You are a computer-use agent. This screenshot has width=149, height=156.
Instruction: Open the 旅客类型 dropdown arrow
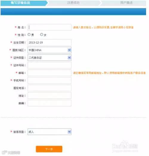(x=69, y=131)
